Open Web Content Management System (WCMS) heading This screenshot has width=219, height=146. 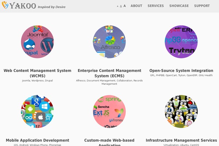38,73
